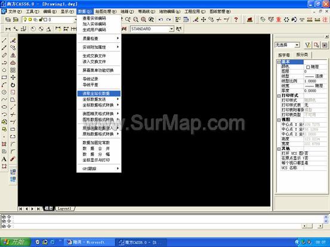Screen dimensions: 330x247
Task: Click the Zoom Window magnifier icon
Action: [x=135, y=20]
